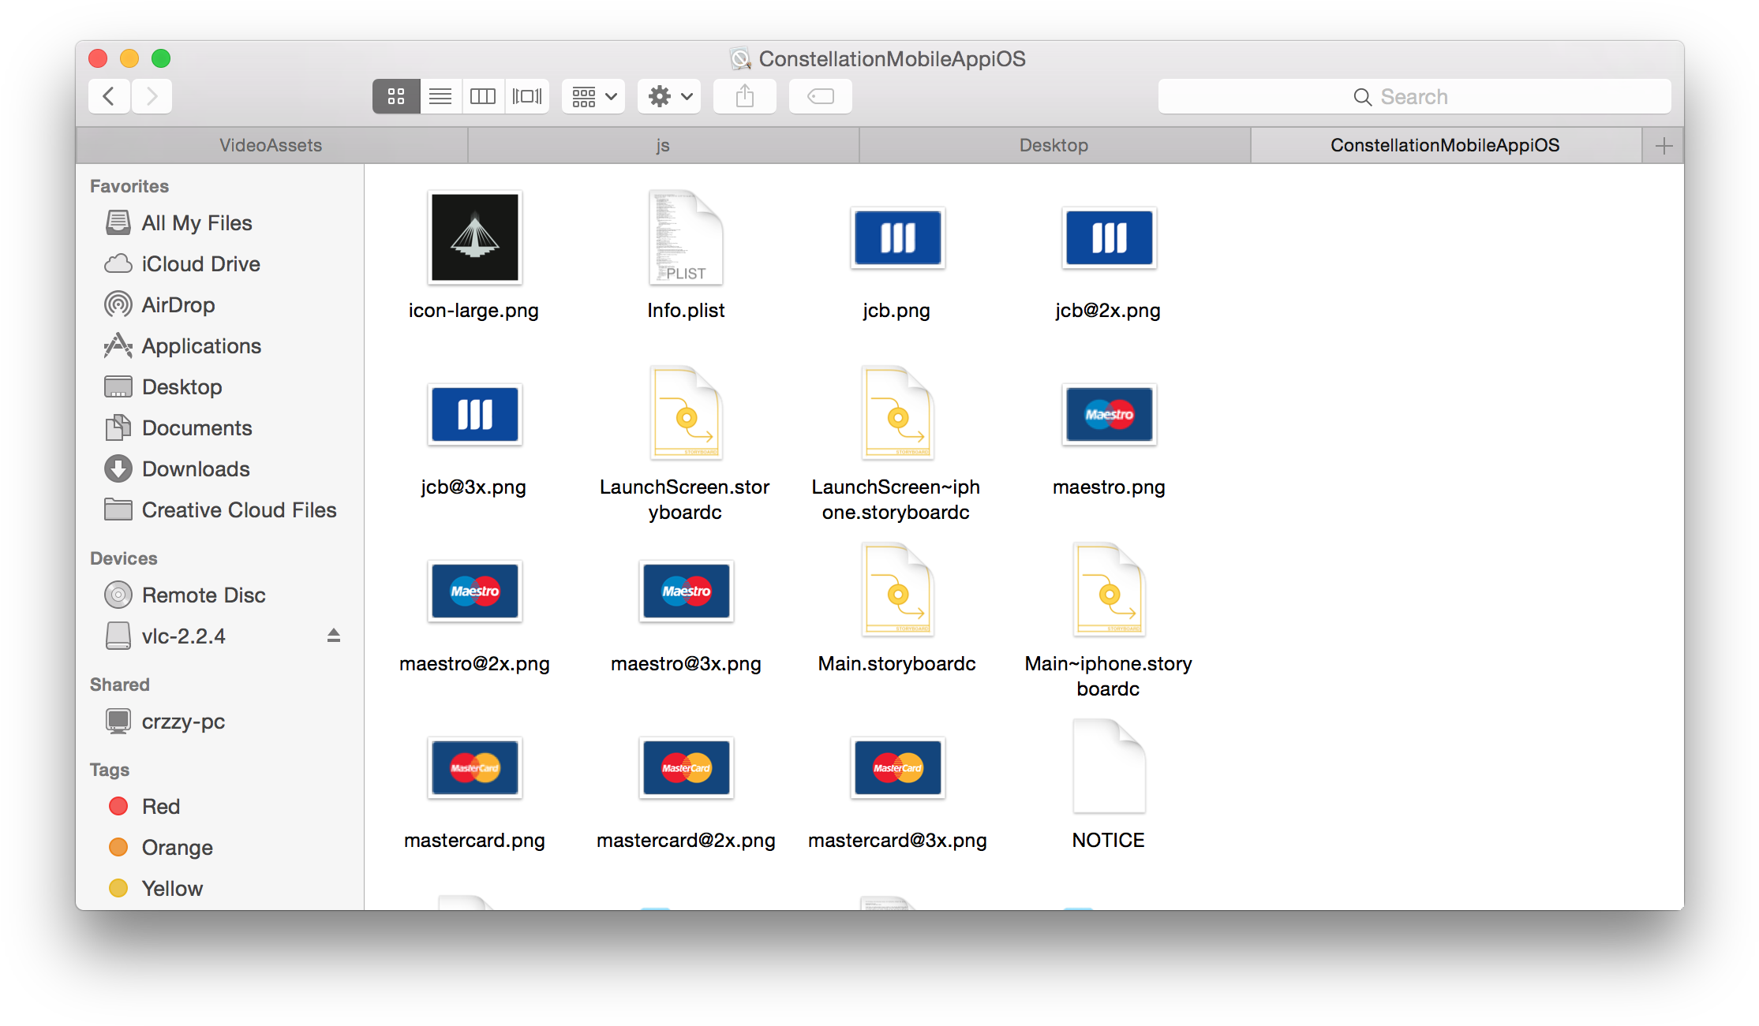Add a new tab with plus button
This screenshot has width=1759, height=1026.
tap(1664, 145)
